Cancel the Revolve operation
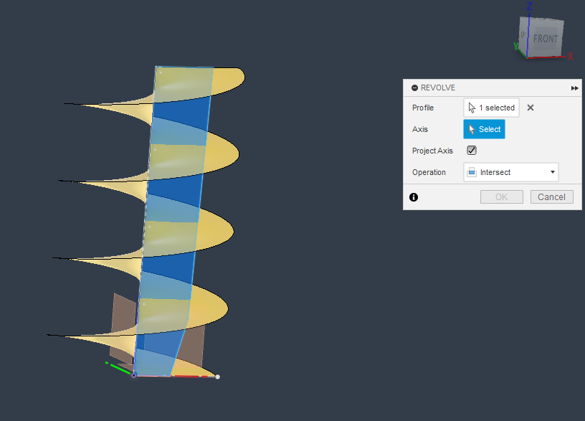 [551, 197]
